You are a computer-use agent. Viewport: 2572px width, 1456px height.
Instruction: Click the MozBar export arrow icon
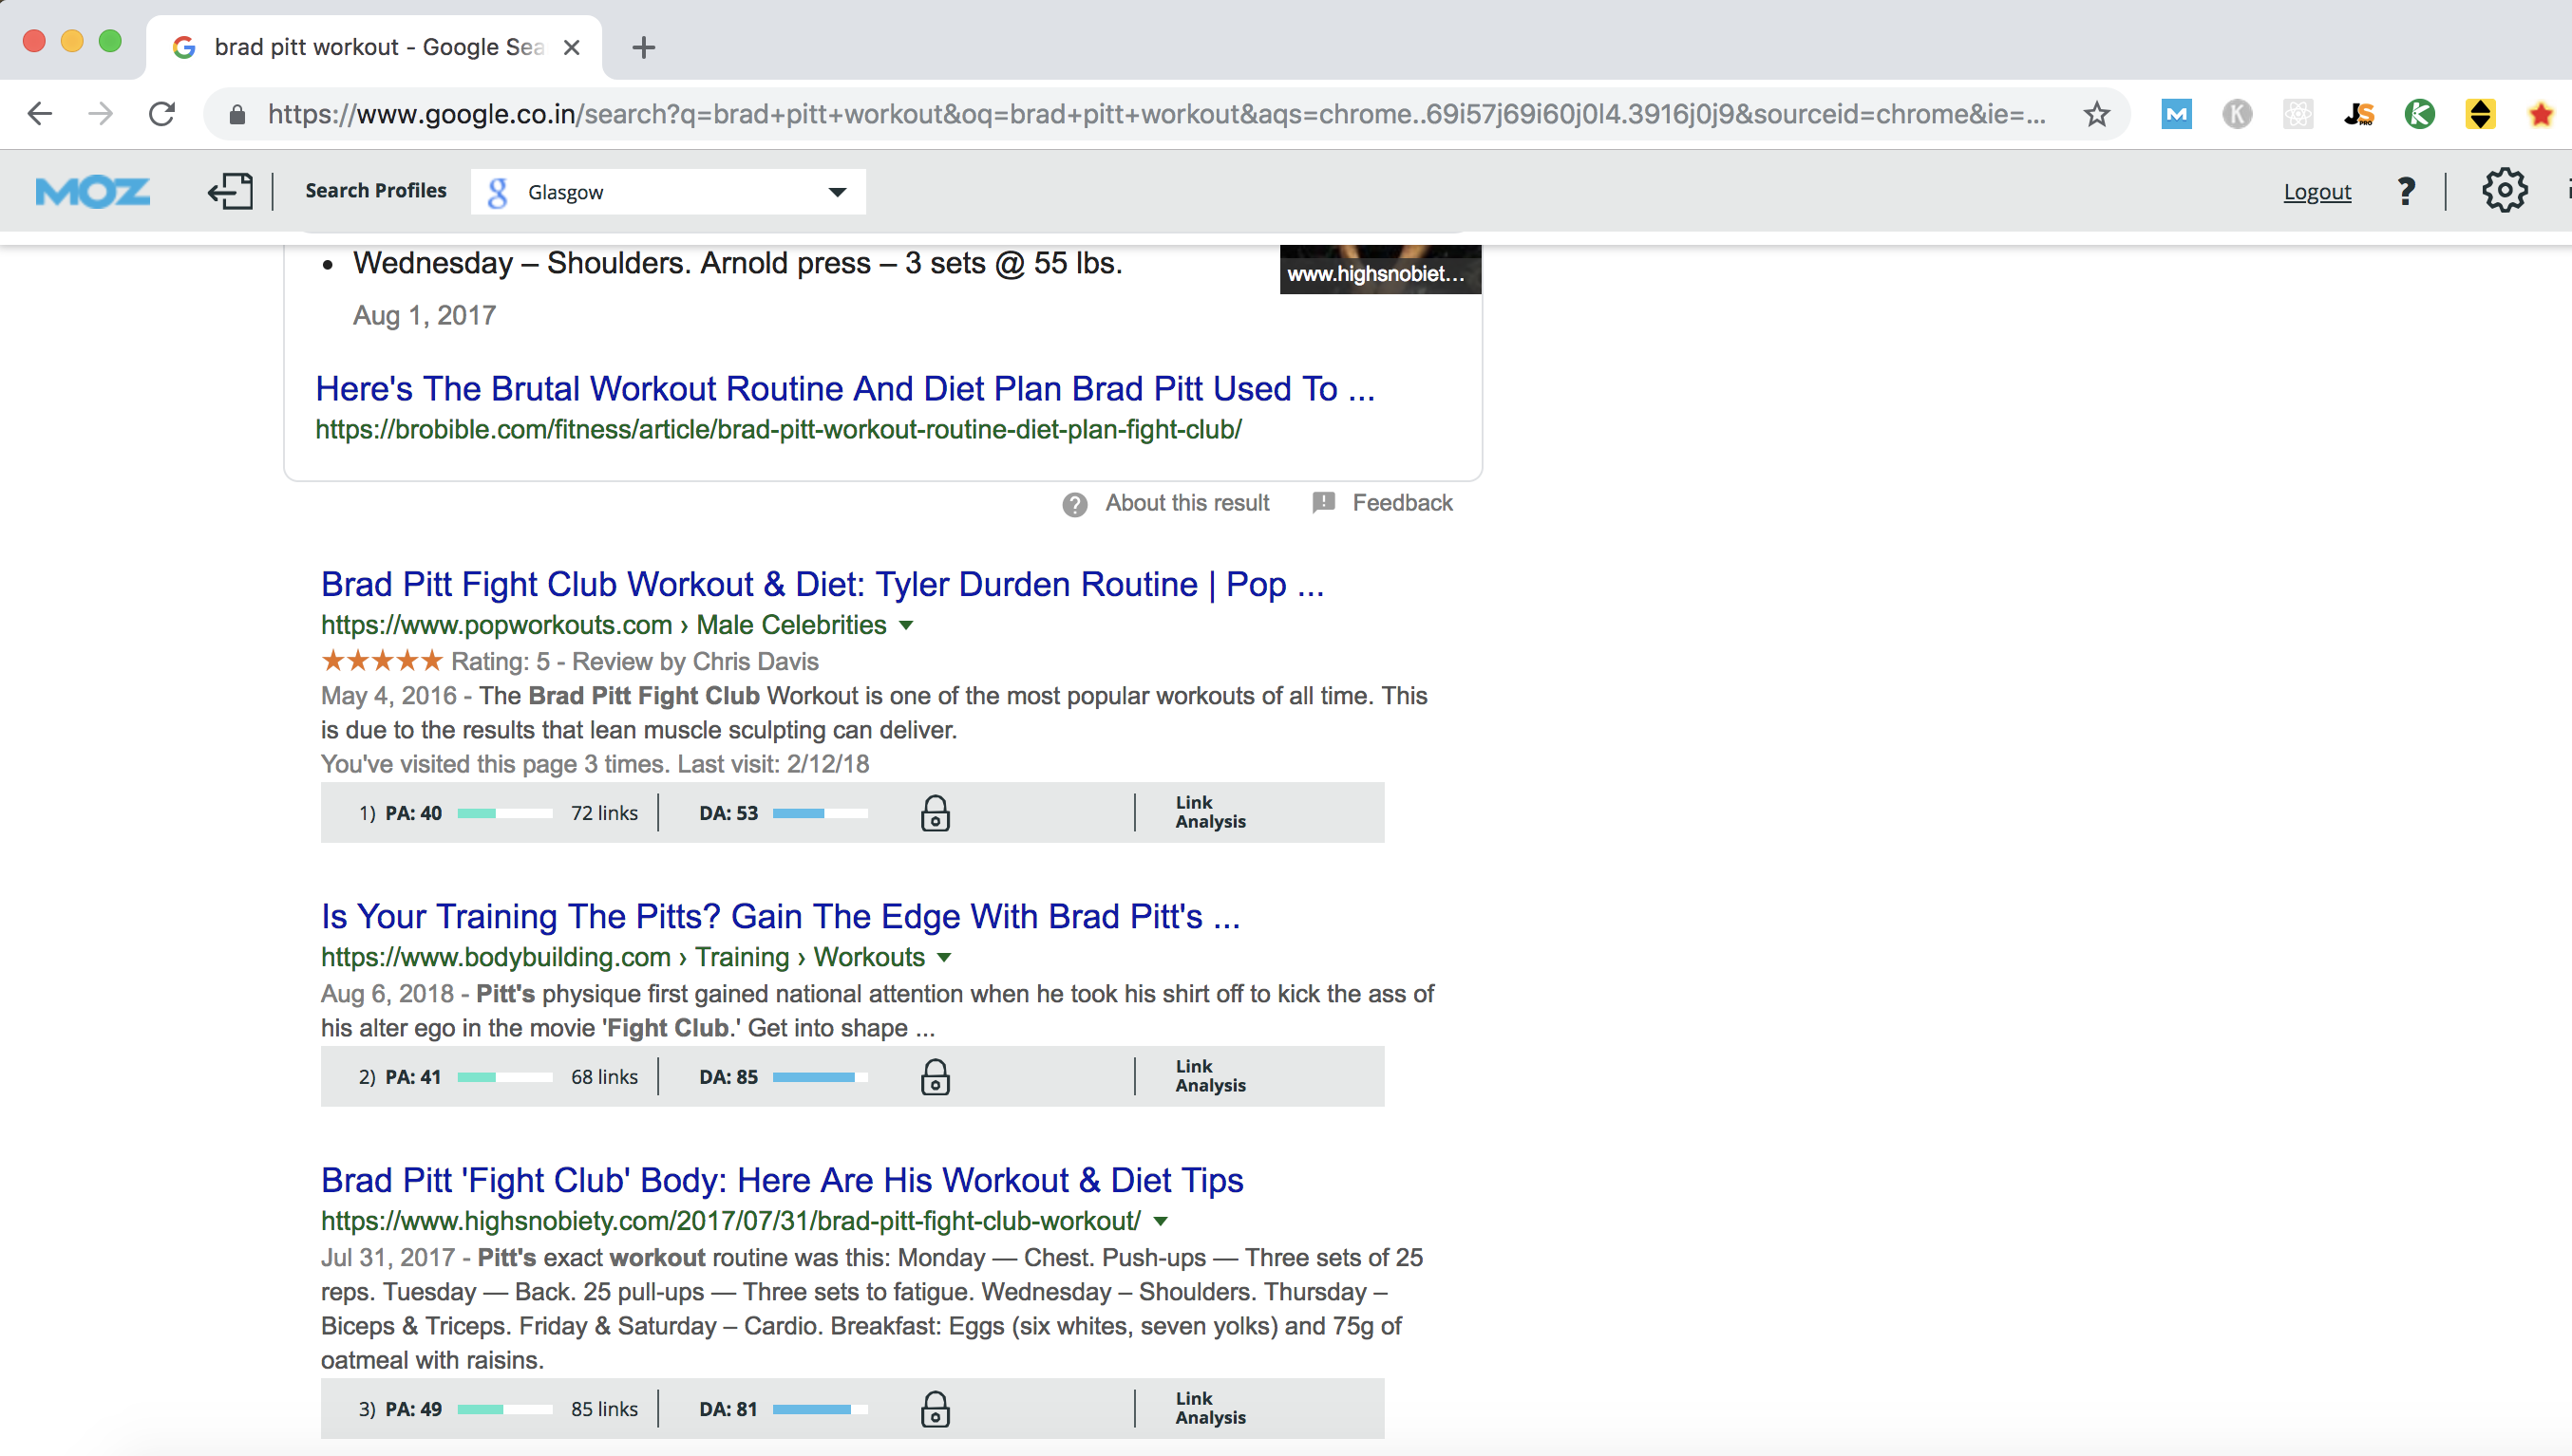[x=230, y=191]
